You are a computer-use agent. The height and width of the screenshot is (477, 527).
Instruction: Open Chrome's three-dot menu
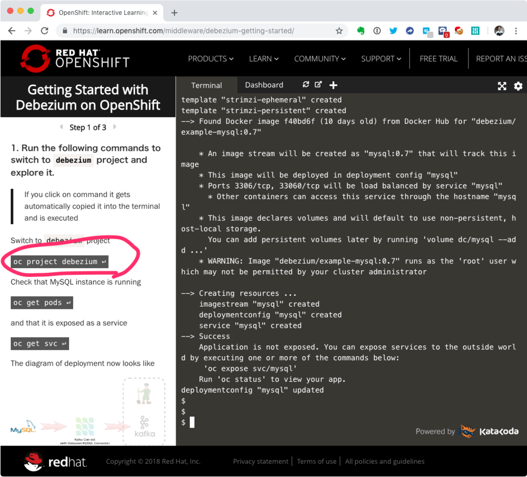click(x=516, y=31)
